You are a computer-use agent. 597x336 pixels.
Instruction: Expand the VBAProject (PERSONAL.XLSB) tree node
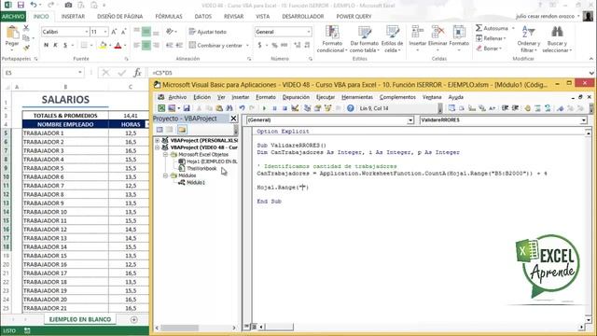[x=158, y=140]
